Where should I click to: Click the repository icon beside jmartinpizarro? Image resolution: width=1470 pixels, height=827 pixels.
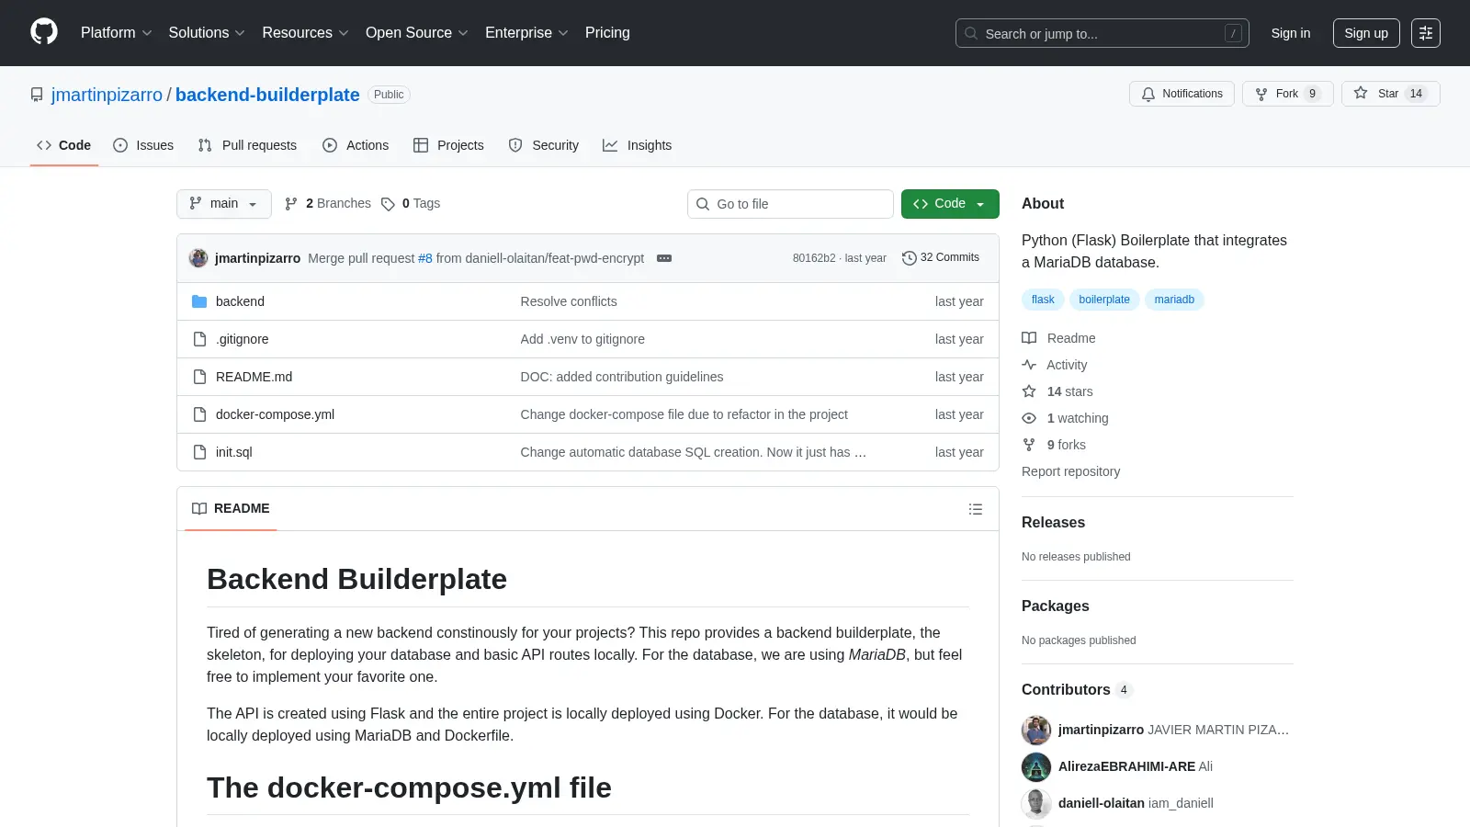pyautogui.click(x=37, y=95)
